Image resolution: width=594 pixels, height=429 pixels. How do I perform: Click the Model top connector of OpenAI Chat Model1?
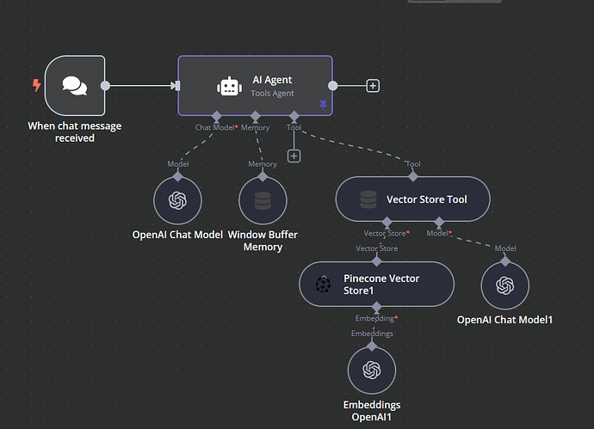pyautogui.click(x=505, y=261)
